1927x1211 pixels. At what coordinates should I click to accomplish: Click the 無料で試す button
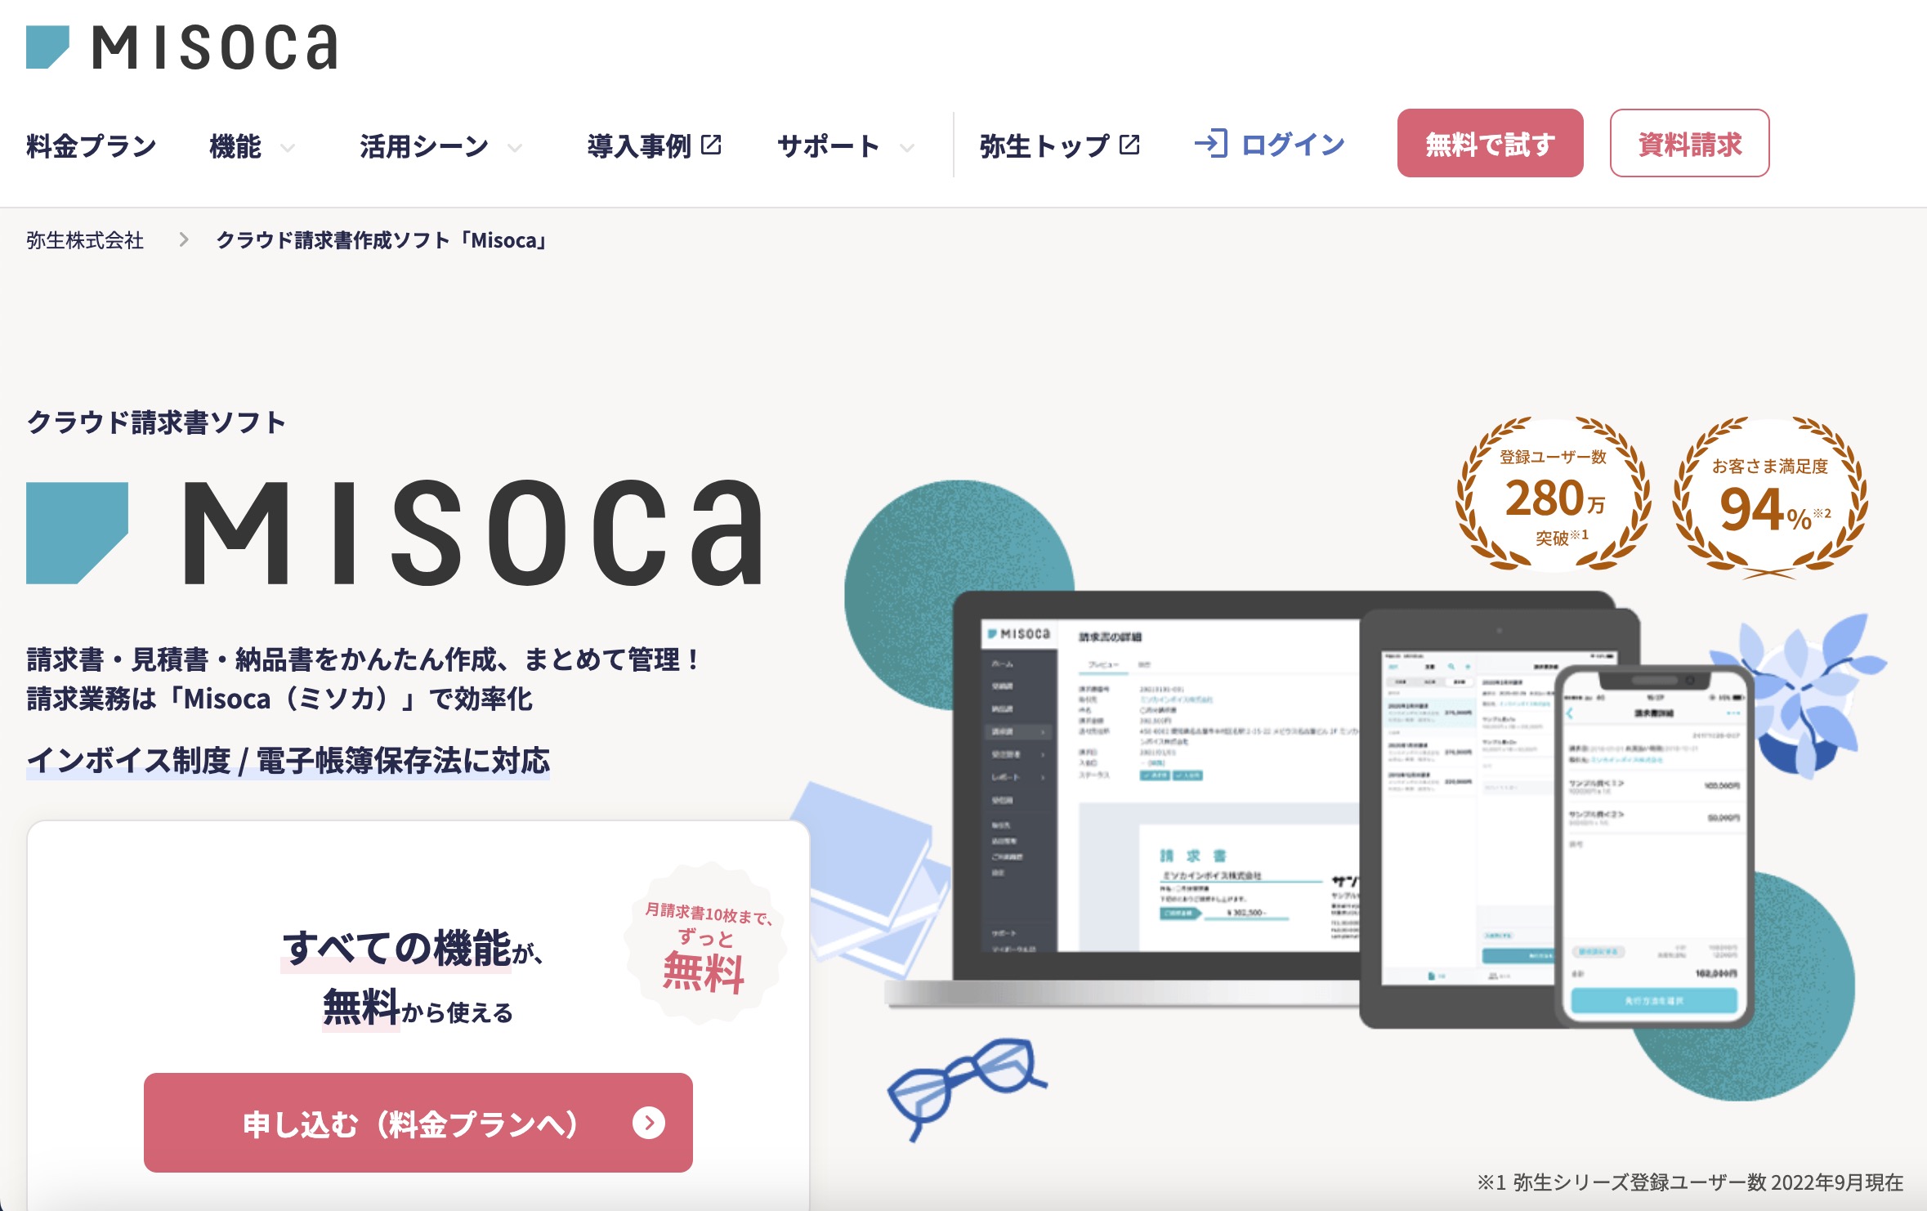click(1490, 143)
